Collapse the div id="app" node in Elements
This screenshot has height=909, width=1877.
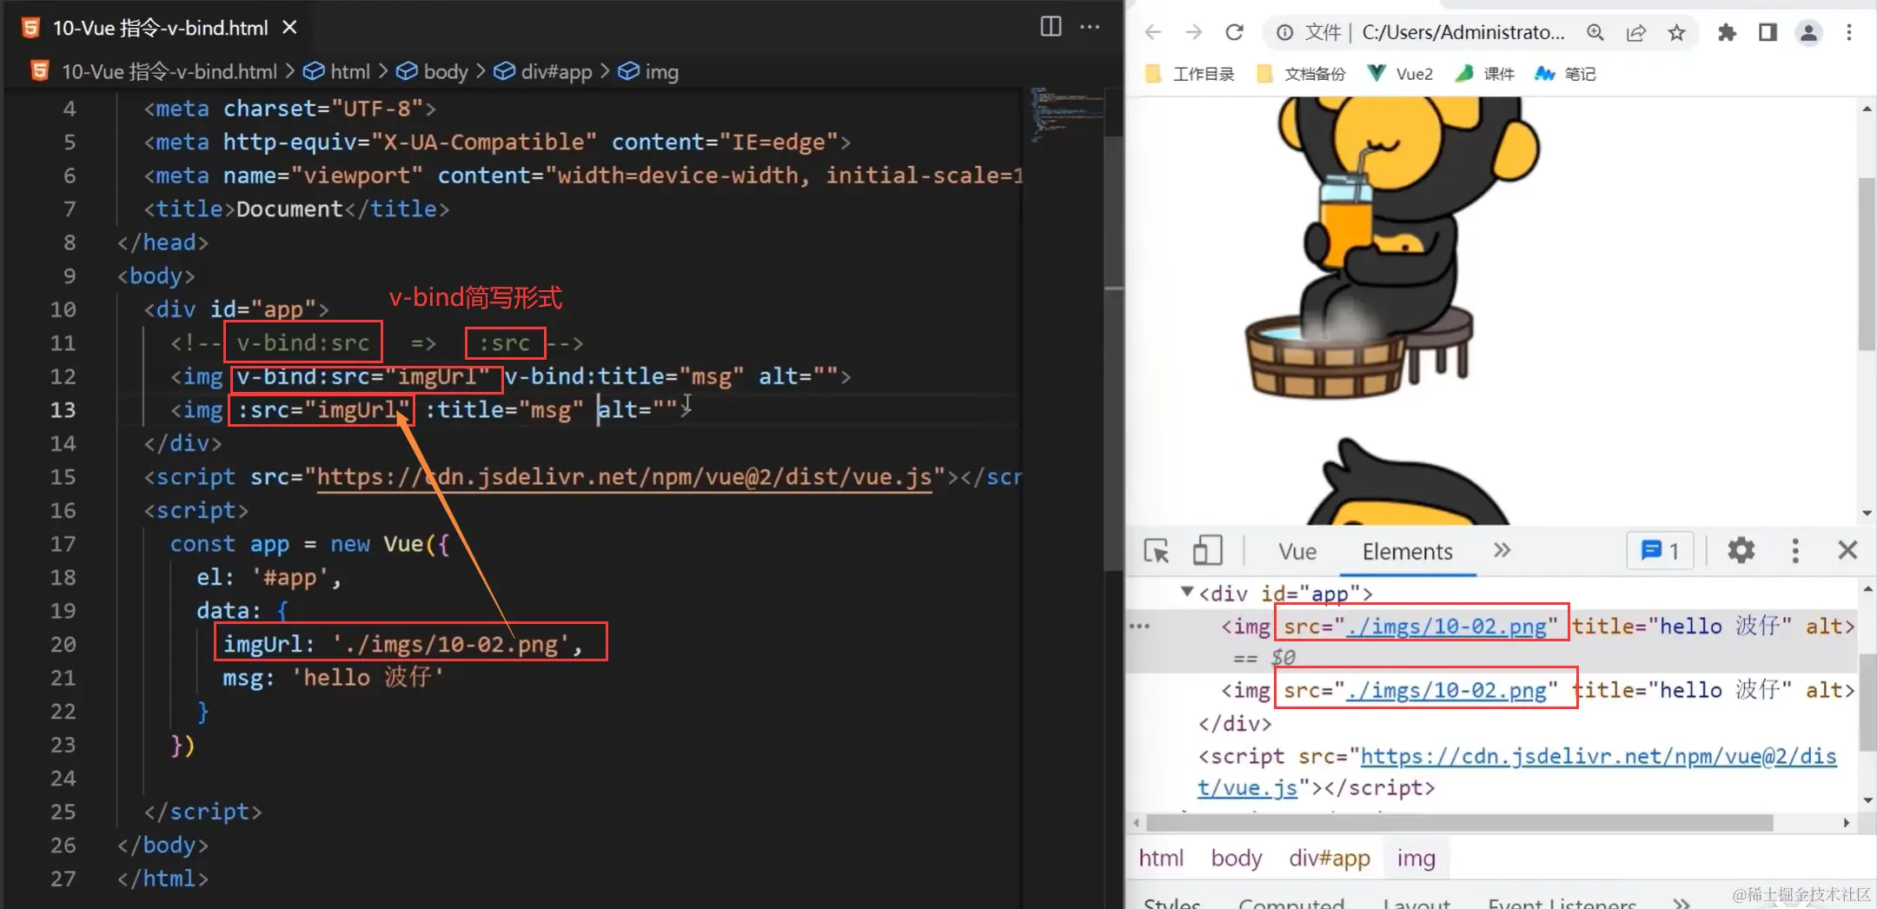(1186, 592)
